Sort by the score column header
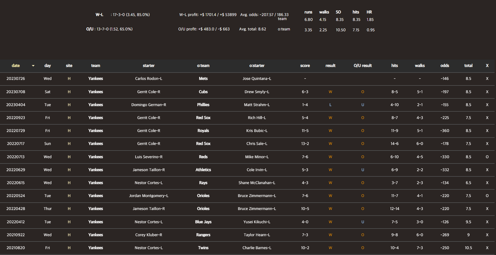Screen dimensions: 496x255 click(305, 66)
